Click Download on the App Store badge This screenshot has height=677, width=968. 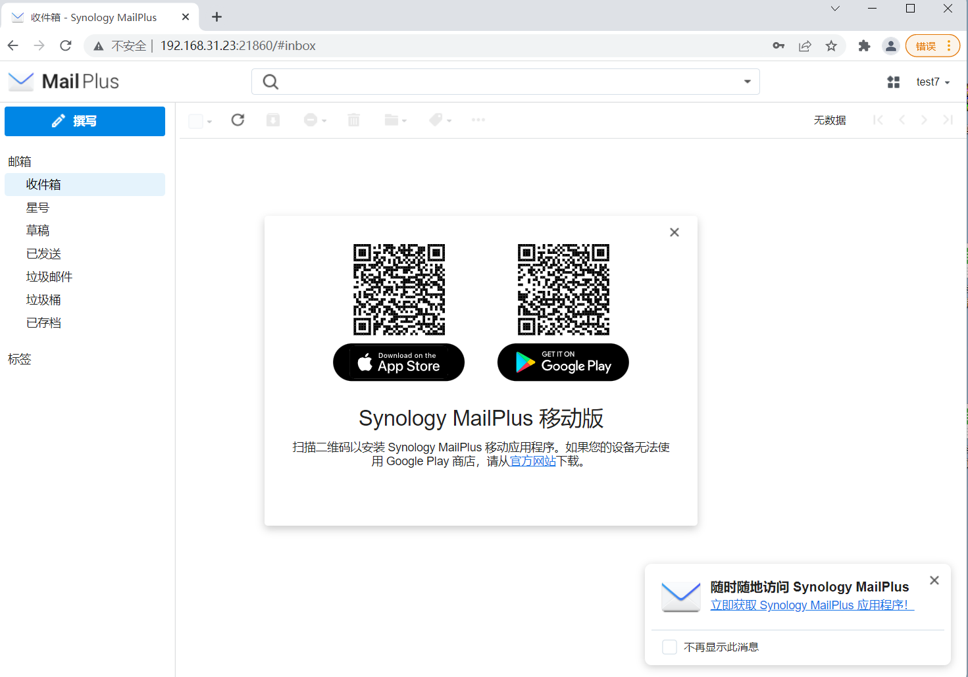point(399,363)
